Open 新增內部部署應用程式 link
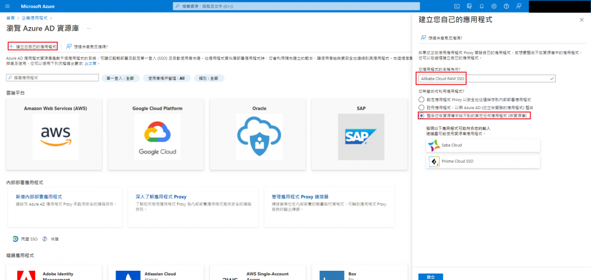This screenshot has height=280, width=591. tap(39, 197)
